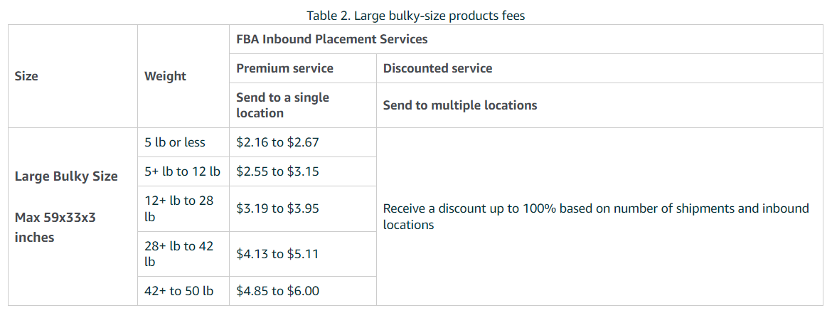832x313 pixels.
Task: Click the table title 'Table 2. Large bulky-size products fees'
Action: 415,16
